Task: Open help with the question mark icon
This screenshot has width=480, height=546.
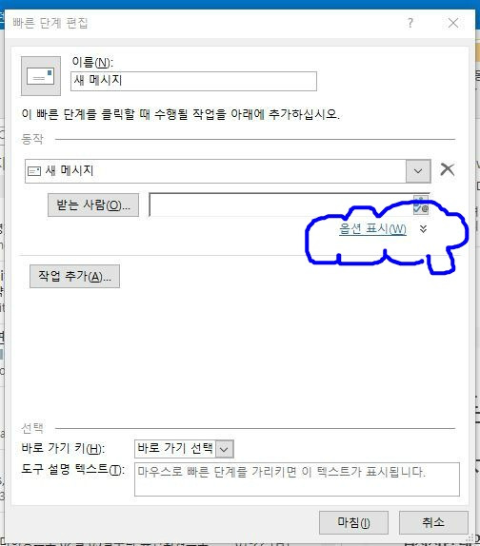Action: [x=410, y=23]
